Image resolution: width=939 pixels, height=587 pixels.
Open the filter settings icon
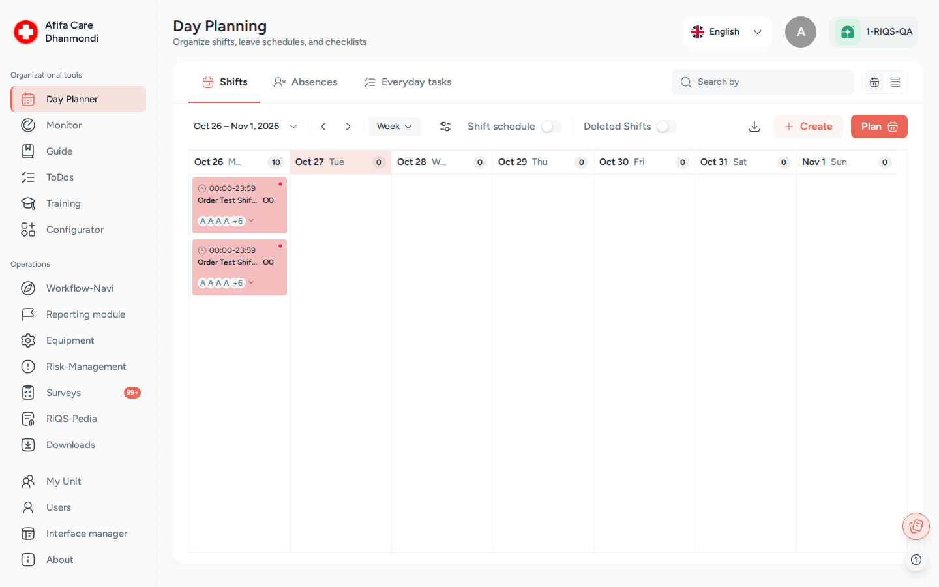(445, 127)
